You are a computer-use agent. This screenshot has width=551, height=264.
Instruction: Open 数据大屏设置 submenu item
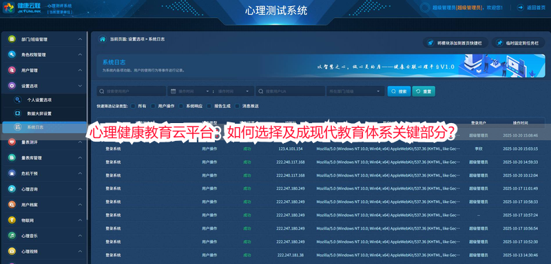click(43, 113)
